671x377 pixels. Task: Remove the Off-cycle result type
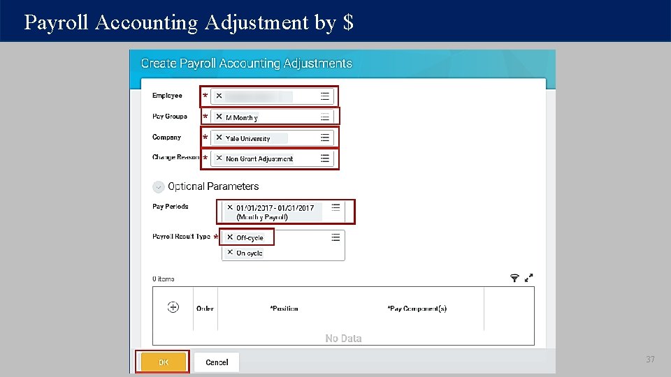click(230, 237)
